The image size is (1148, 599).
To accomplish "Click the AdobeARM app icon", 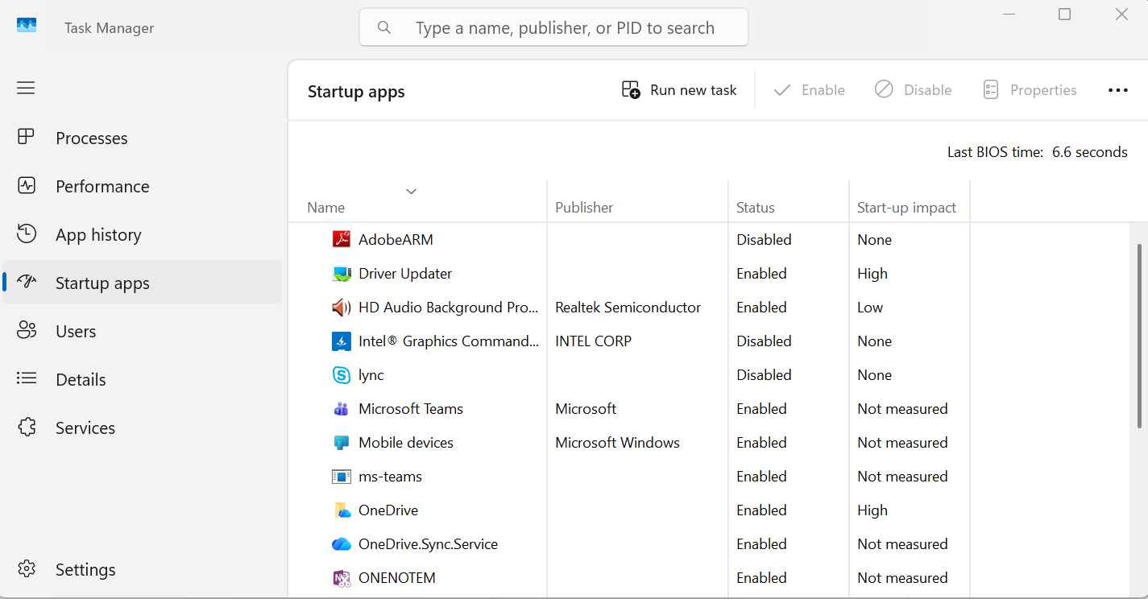I will point(342,239).
